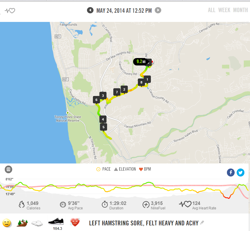This screenshot has width=250, height=231.
Task: Switch to the ALL activity view
Action: click(212, 10)
